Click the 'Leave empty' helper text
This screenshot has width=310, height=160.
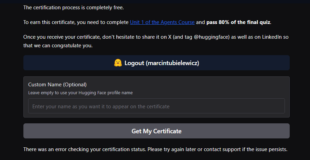(80, 93)
